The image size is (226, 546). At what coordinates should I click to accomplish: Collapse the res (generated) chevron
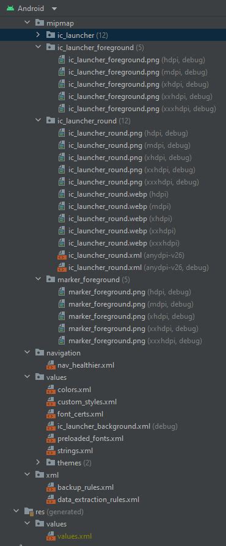click(x=16, y=512)
